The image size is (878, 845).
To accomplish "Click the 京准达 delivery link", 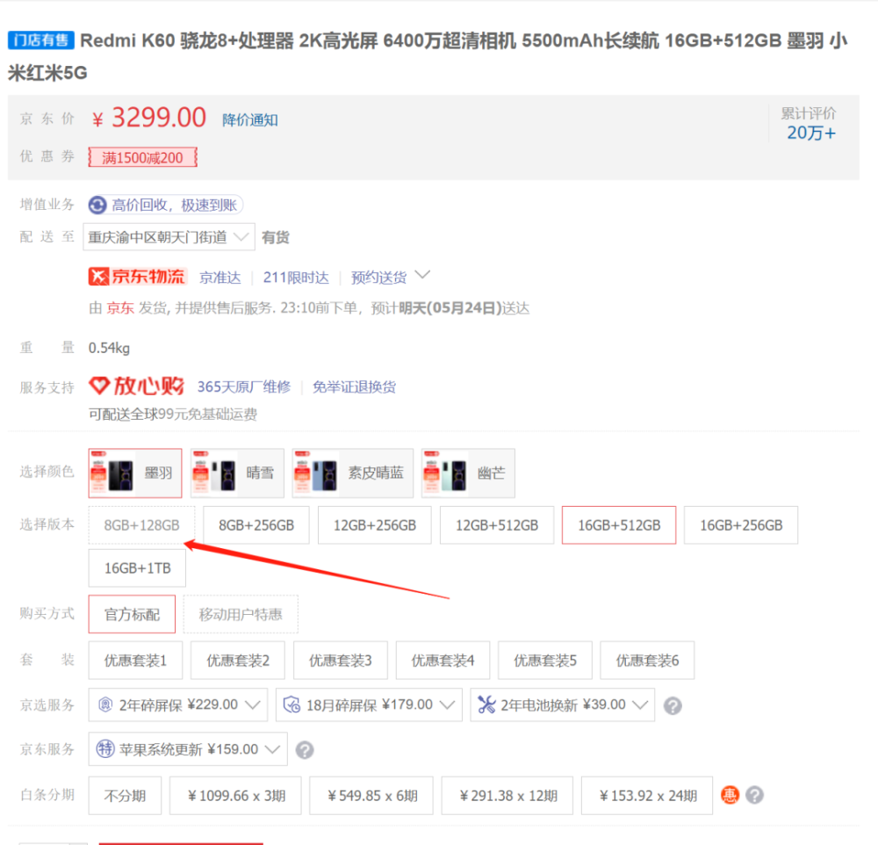I will click(x=220, y=278).
